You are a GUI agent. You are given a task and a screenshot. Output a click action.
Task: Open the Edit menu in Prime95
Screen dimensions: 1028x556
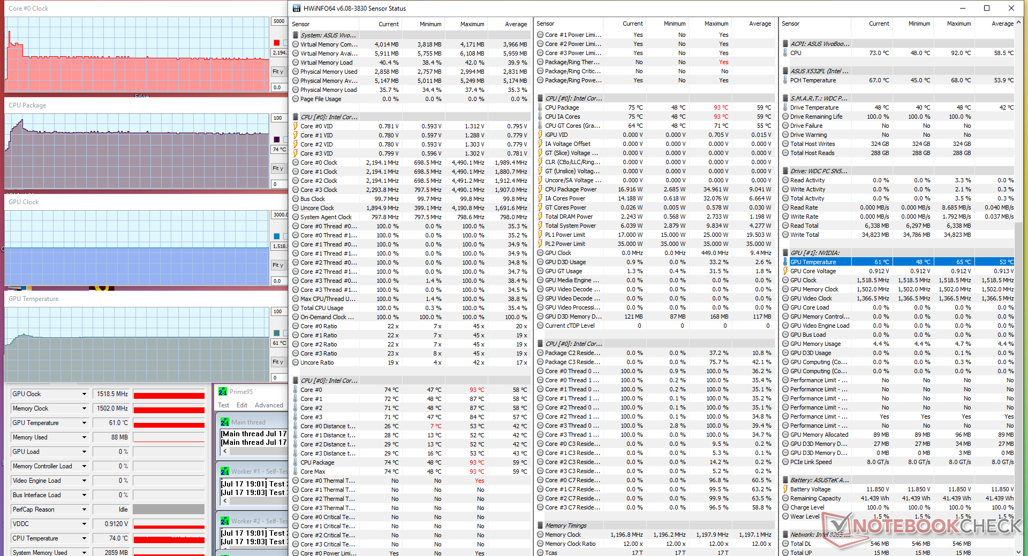(242, 405)
